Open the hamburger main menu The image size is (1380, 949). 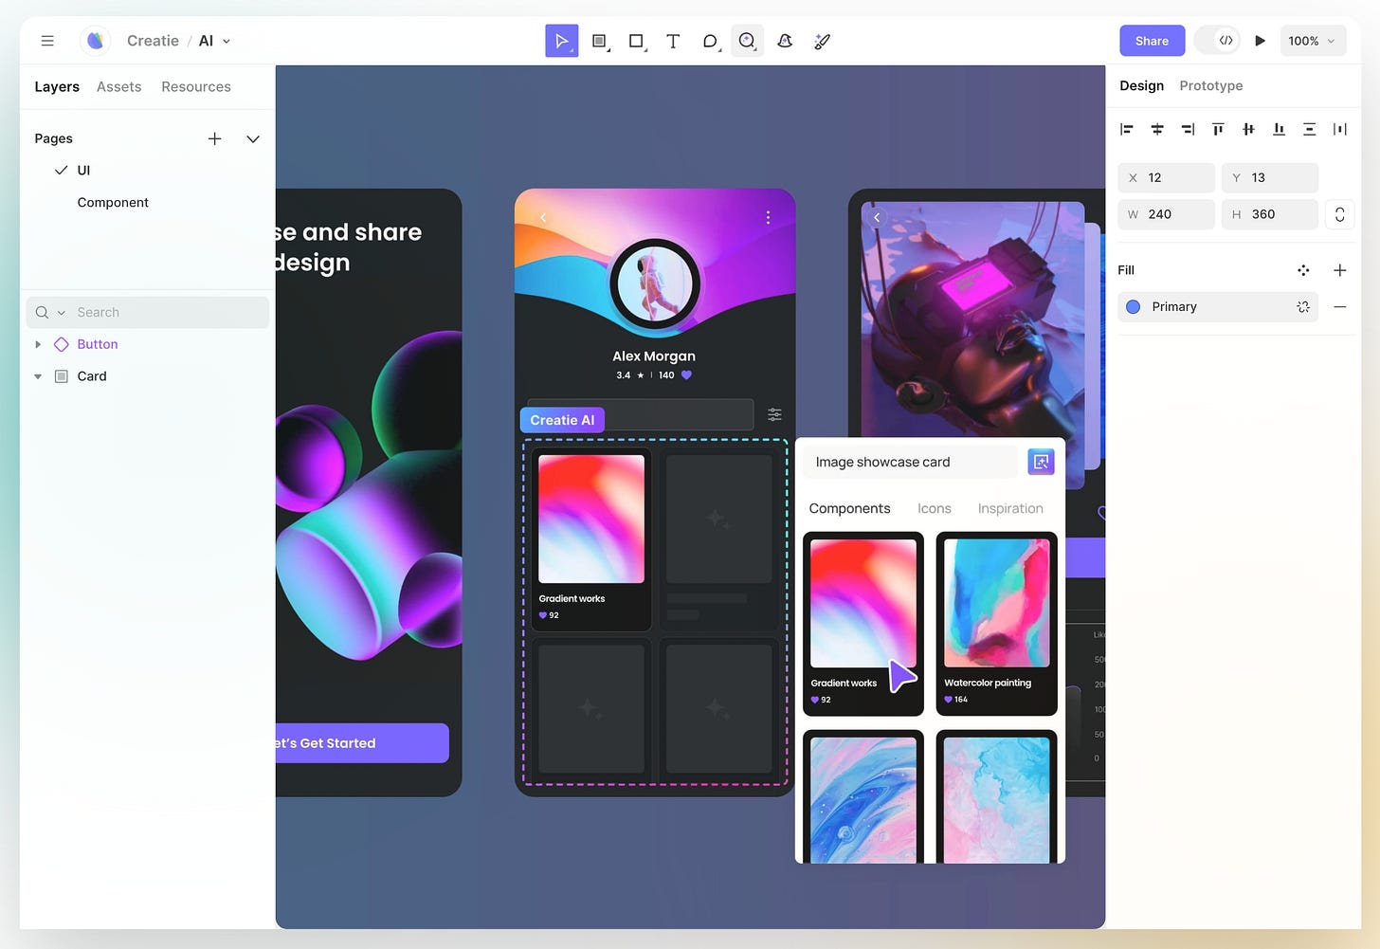pyautogui.click(x=47, y=41)
